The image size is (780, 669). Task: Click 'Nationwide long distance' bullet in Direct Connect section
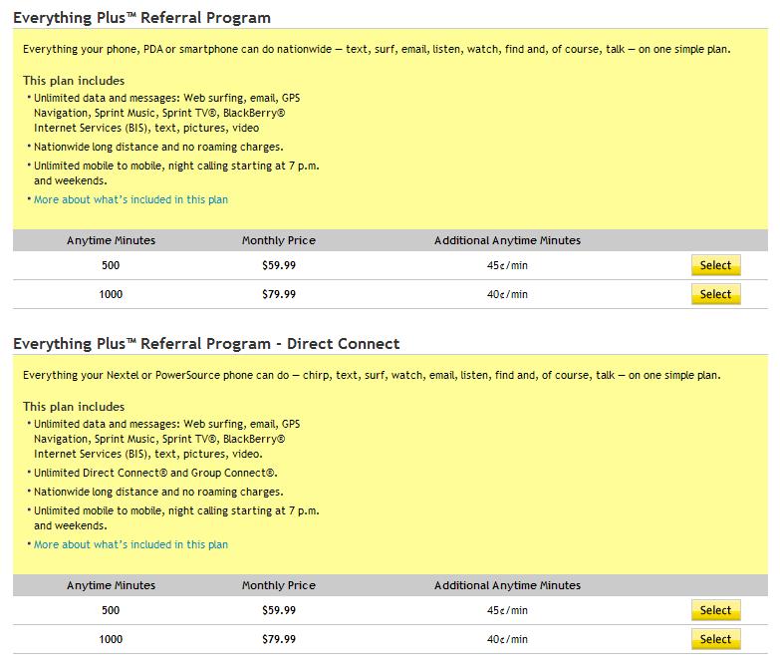(x=158, y=492)
